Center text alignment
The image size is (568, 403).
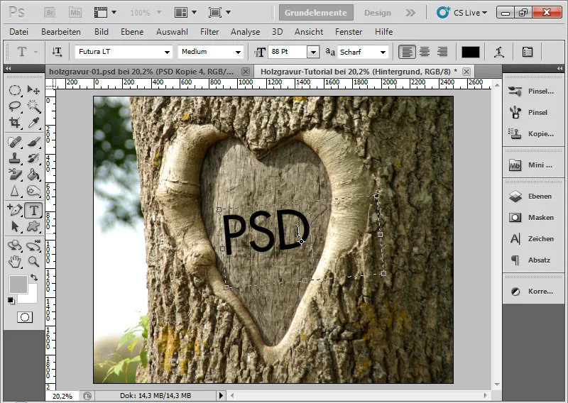click(x=425, y=52)
